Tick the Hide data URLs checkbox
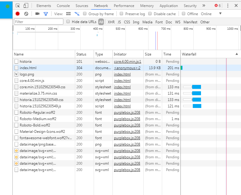The width and height of the screenshot is (241, 195). 68,22
